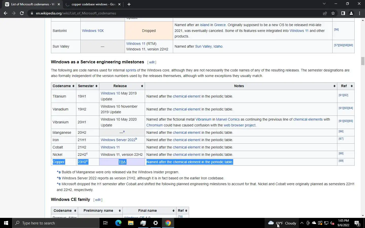Open Windows Start menu
365x228 pixels.
pyautogui.click(x=6, y=223)
